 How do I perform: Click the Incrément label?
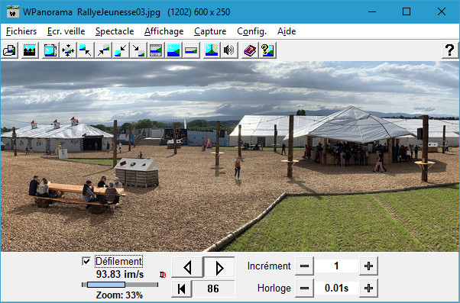coord(269,266)
